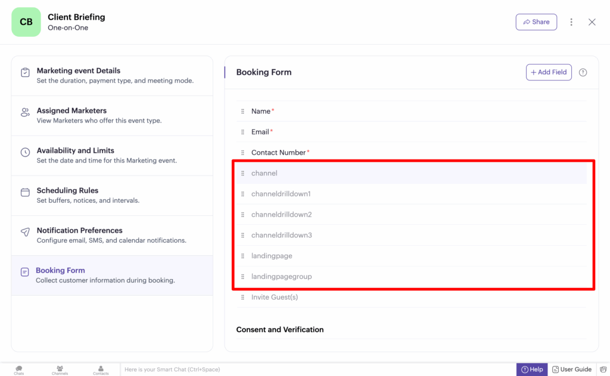
Task: Click the drag handle beside Invite Guest(s)
Action: click(x=242, y=297)
